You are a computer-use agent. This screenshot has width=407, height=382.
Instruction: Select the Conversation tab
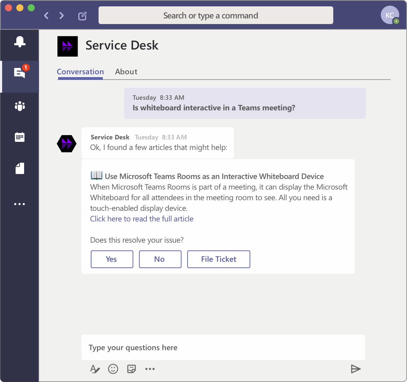tap(80, 72)
